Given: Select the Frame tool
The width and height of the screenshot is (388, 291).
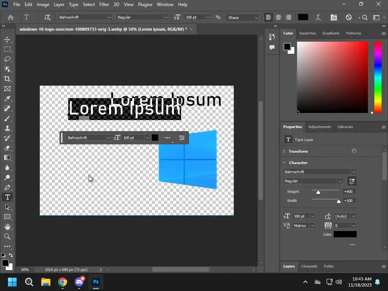Looking at the screenshot, I should coord(7,89).
